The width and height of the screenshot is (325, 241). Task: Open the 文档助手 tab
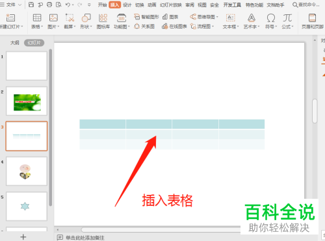coord(276,5)
